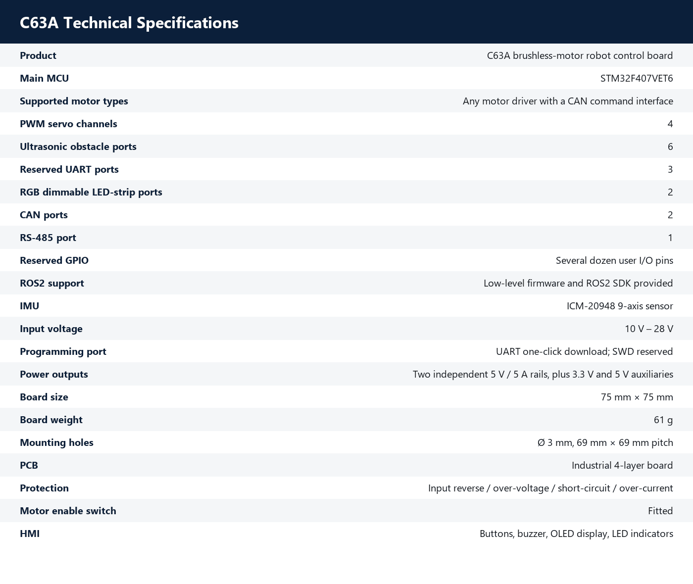Select RGB dimmable LED-strip ports label
This screenshot has height=584, width=693.
(x=91, y=192)
